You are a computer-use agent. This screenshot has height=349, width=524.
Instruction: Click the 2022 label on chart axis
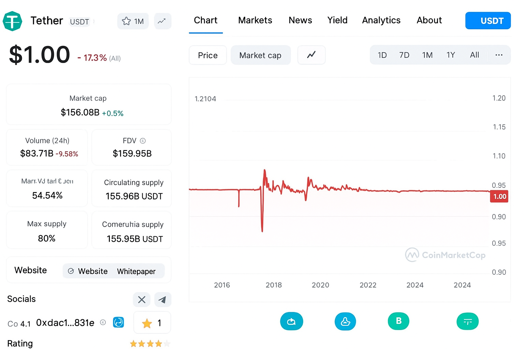pos(368,285)
